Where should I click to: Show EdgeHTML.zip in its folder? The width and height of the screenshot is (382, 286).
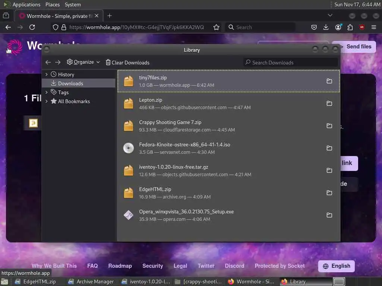coord(329,193)
